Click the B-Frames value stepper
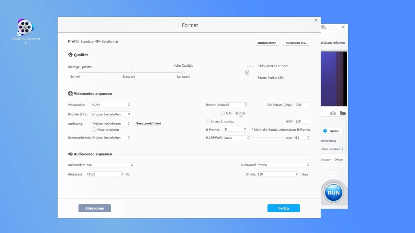This screenshot has width=415, height=233. pos(245,129)
